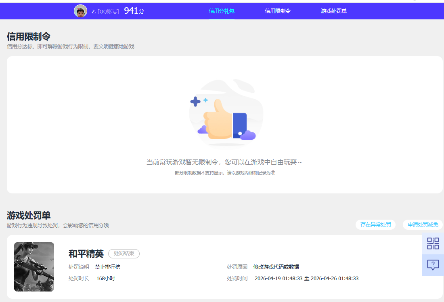Open the help question chat icon

(x=433, y=265)
